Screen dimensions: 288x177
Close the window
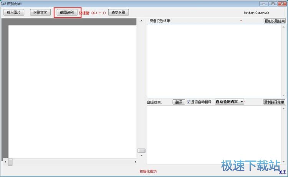tap(282, 4)
